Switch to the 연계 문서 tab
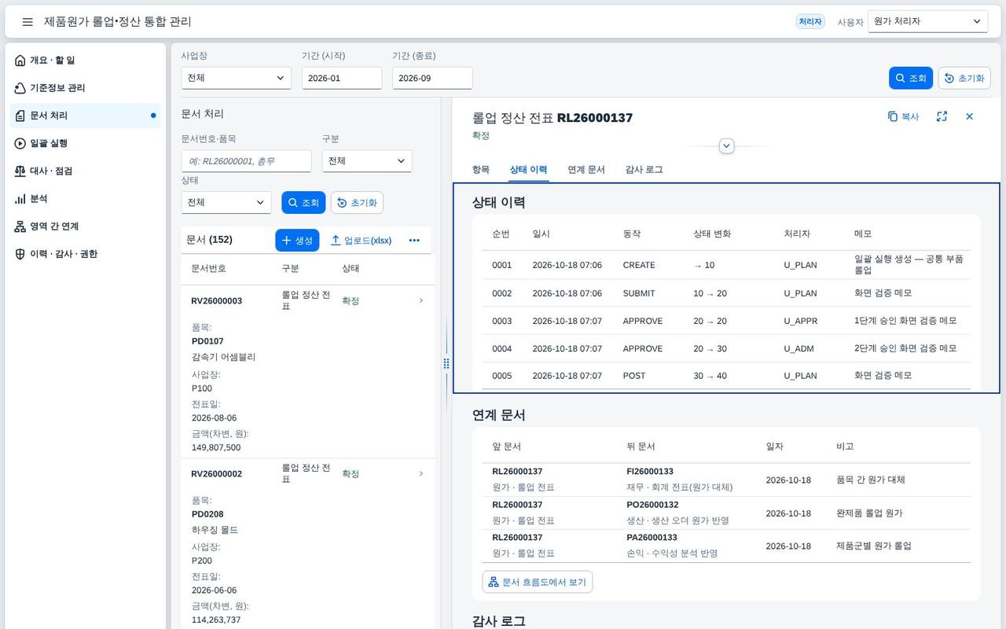This screenshot has width=1006, height=629. [x=586, y=170]
